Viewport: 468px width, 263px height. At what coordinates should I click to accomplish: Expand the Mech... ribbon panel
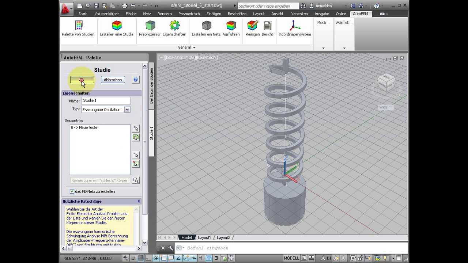[x=323, y=48]
